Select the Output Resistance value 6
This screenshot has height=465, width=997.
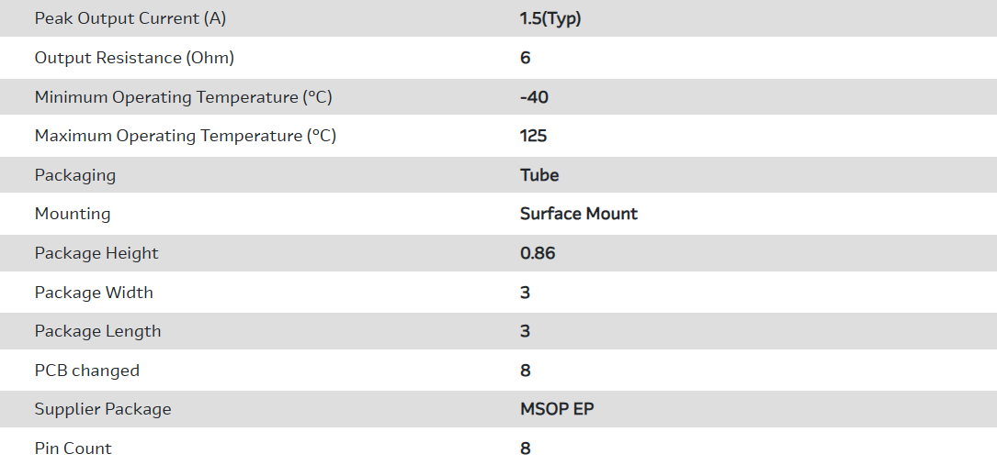tap(526, 58)
